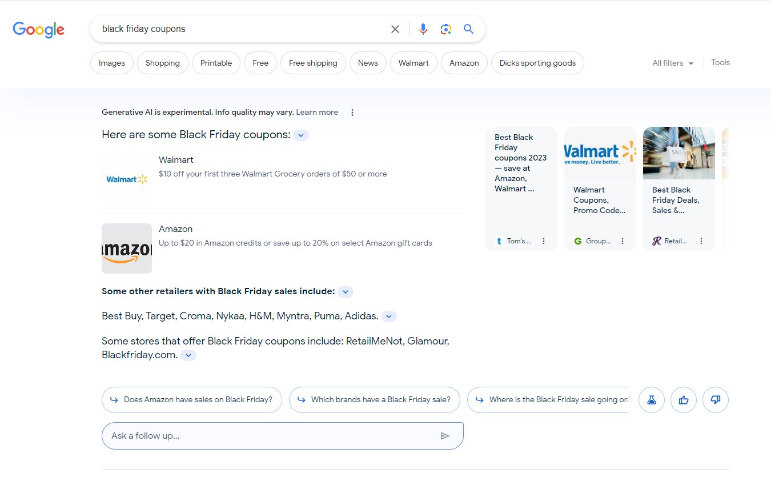Ask 'Which brands have a Black Friday sale?'
The height and width of the screenshot is (493, 771).
point(375,400)
